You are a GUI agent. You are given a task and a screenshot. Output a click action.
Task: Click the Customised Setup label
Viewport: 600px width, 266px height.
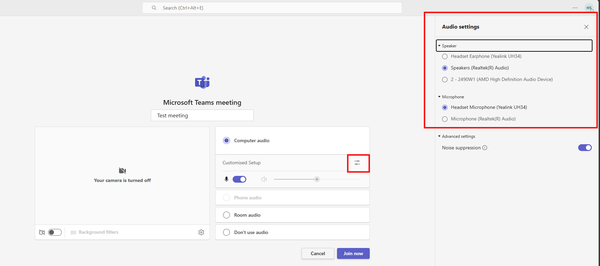pos(242,163)
